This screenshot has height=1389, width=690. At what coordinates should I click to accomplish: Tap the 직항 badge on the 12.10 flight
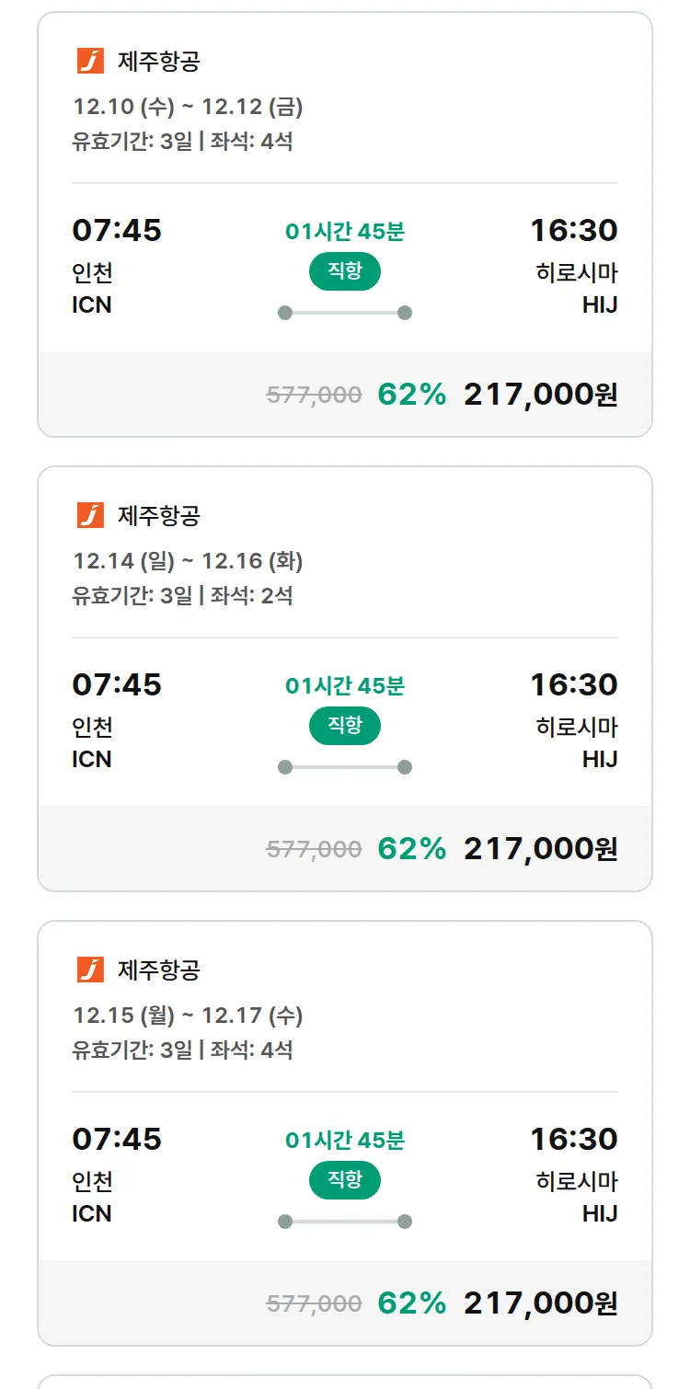344,271
